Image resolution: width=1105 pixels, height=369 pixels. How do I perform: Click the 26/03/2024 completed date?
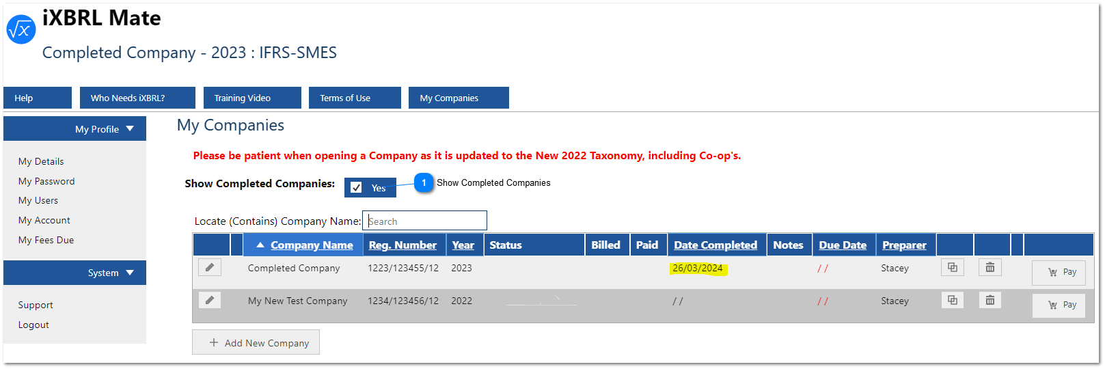click(x=698, y=268)
